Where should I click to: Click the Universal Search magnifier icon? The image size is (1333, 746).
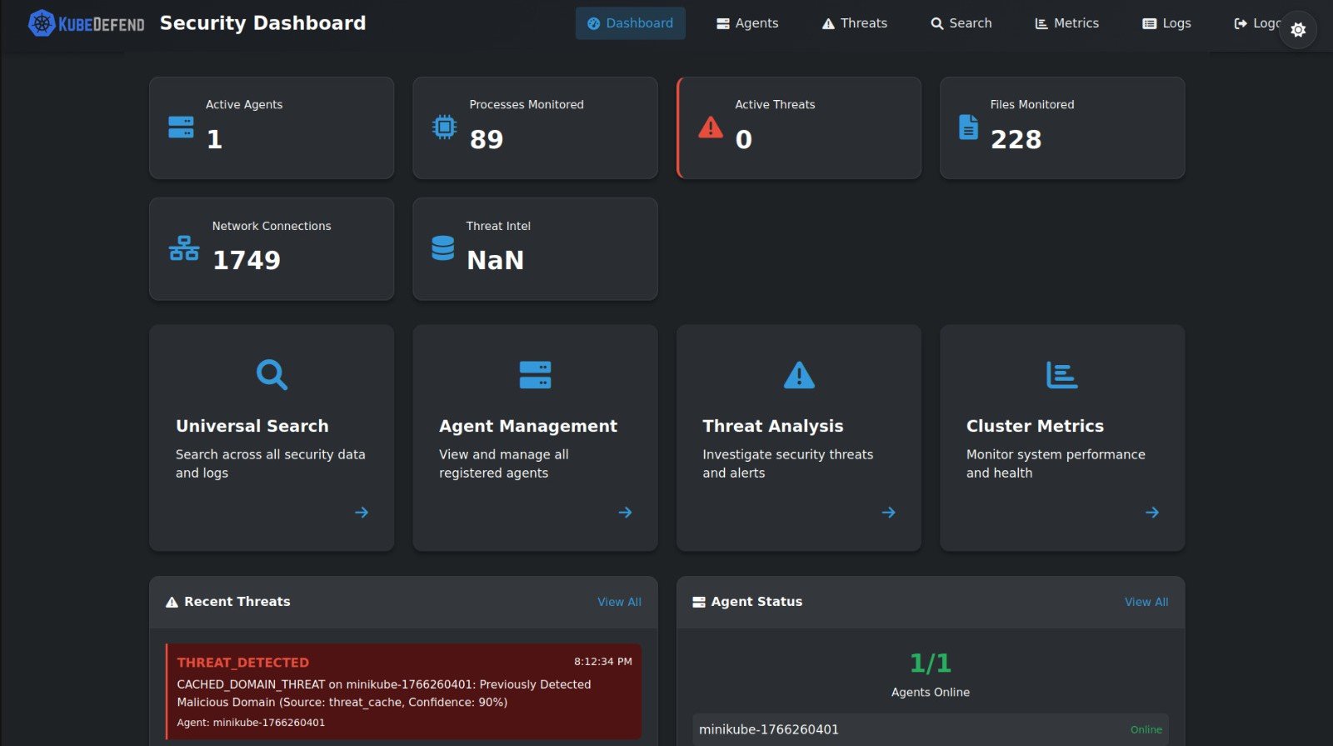click(x=272, y=375)
